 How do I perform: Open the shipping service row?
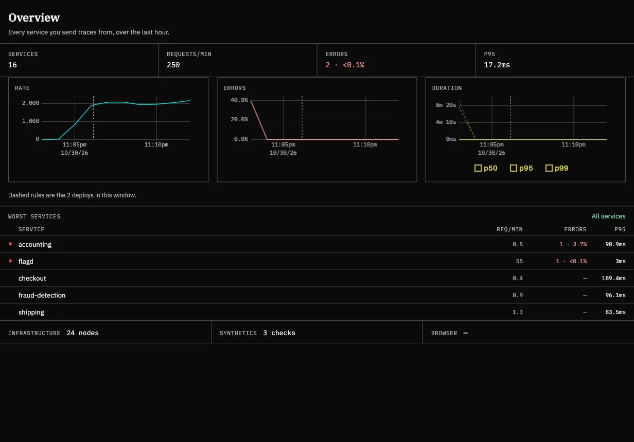click(317, 312)
